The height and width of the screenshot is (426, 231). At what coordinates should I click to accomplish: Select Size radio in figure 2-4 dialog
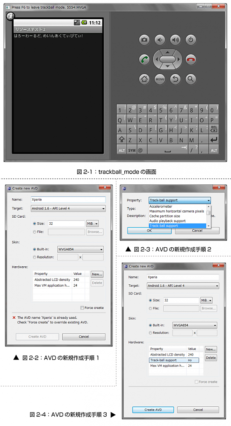point(150,301)
